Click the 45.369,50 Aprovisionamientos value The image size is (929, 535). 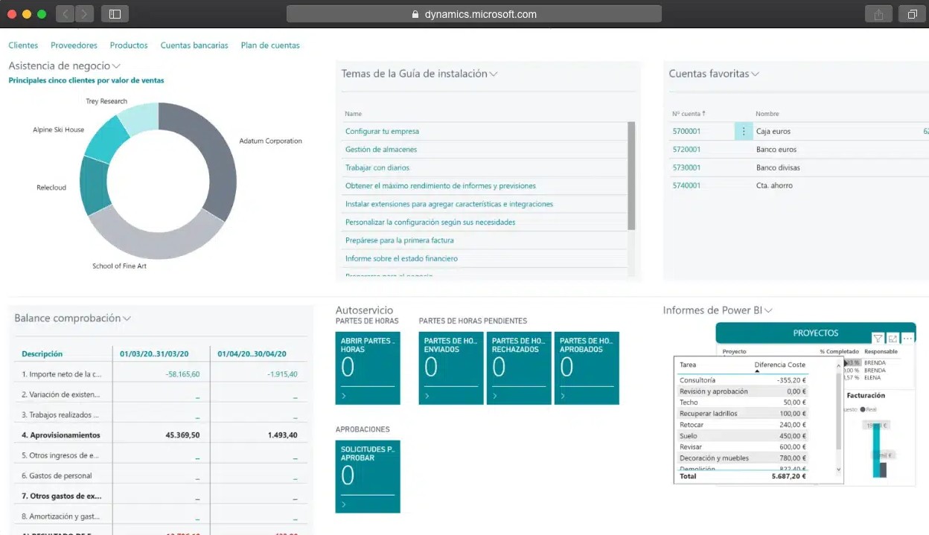[x=181, y=435]
